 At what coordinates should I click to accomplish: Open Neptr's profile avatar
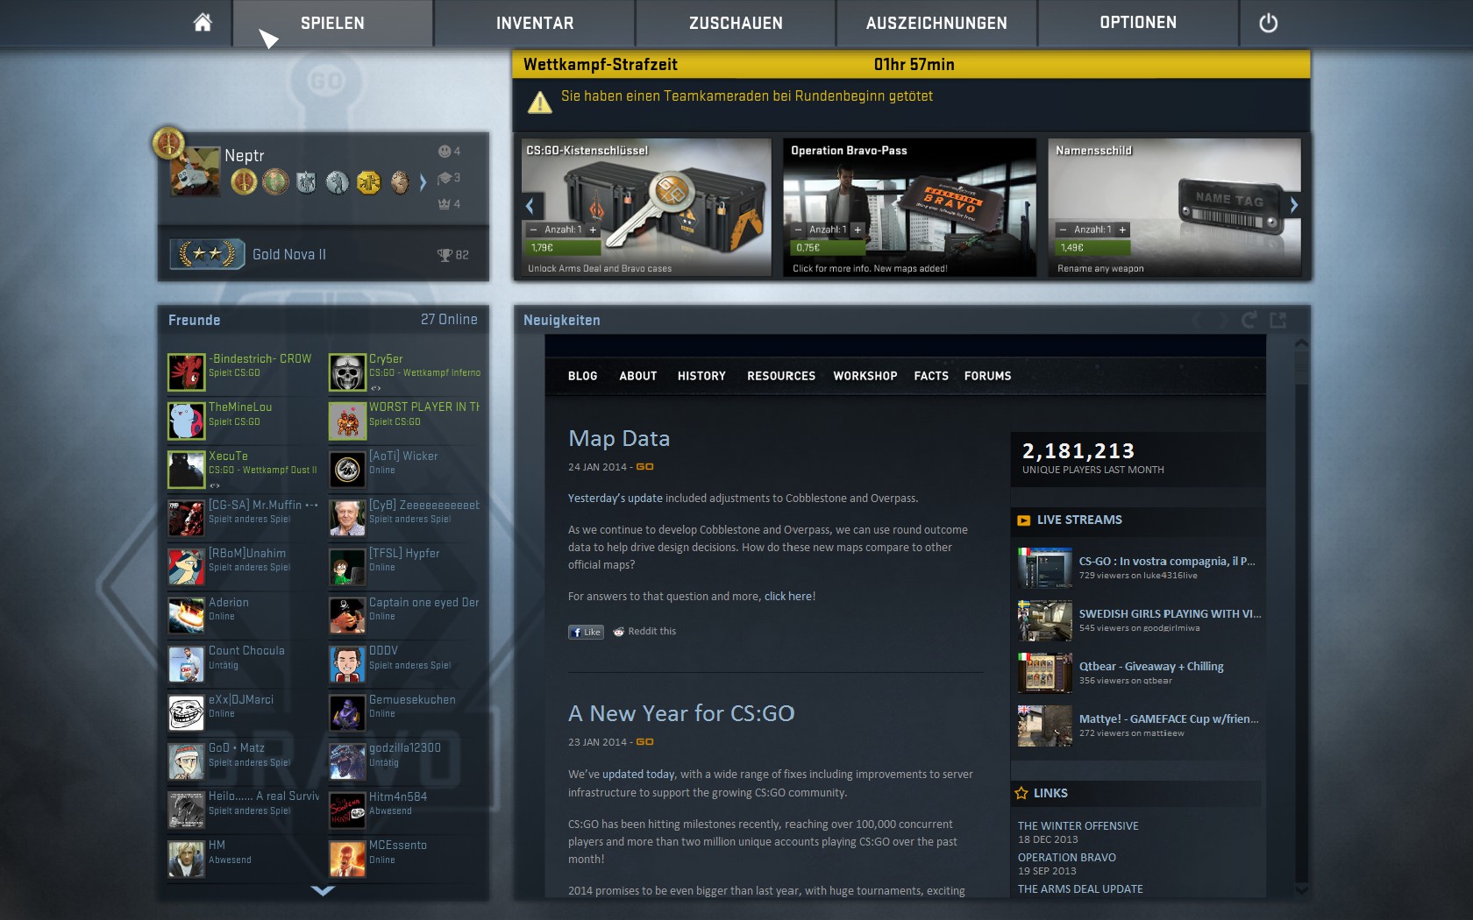195,171
